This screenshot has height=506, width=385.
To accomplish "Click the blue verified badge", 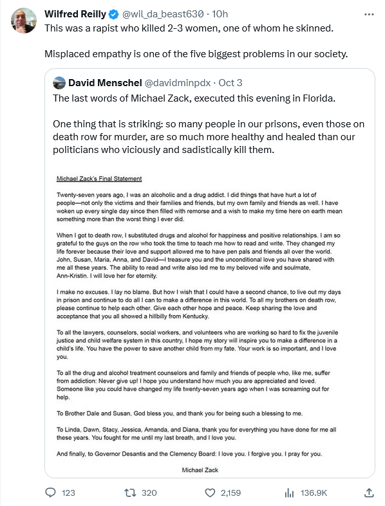I will point(113,14).
